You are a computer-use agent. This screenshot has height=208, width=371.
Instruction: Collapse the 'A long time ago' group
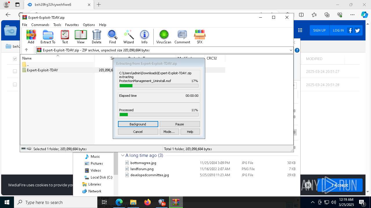point(123,155)
